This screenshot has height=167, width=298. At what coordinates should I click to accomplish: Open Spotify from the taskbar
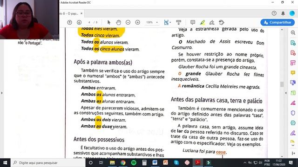134,163
